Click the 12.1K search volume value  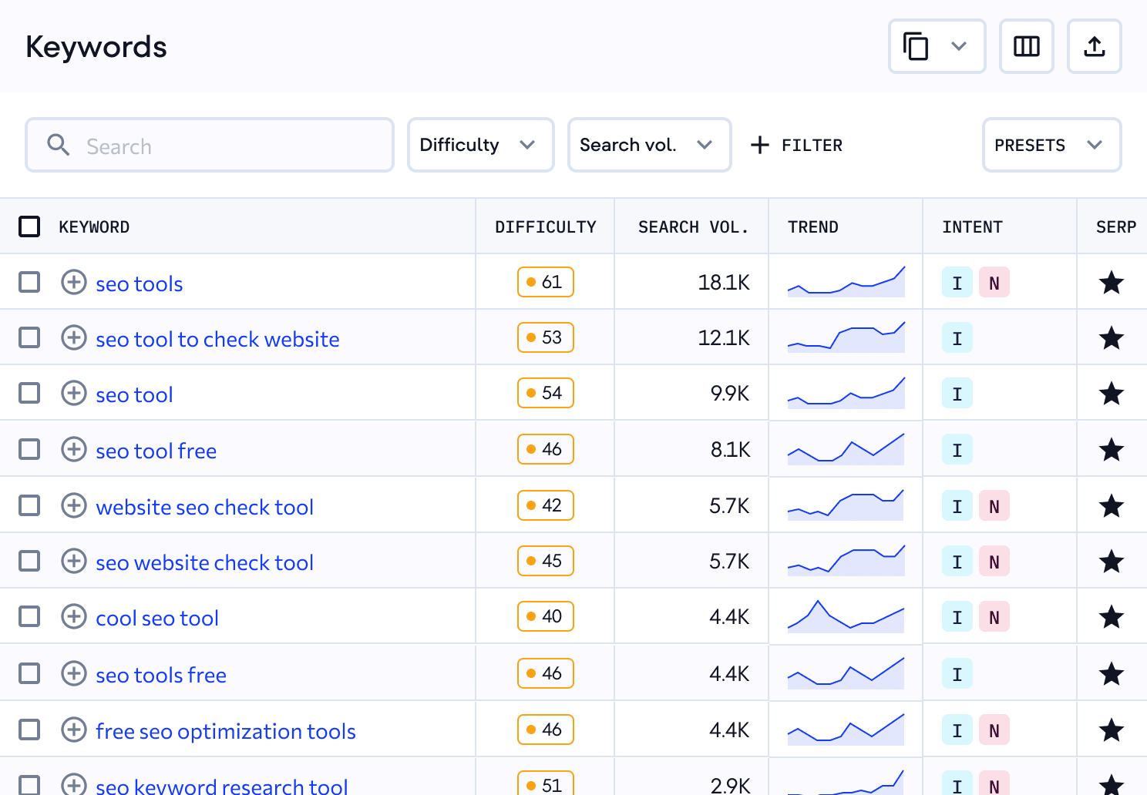(x=724, y=338)
